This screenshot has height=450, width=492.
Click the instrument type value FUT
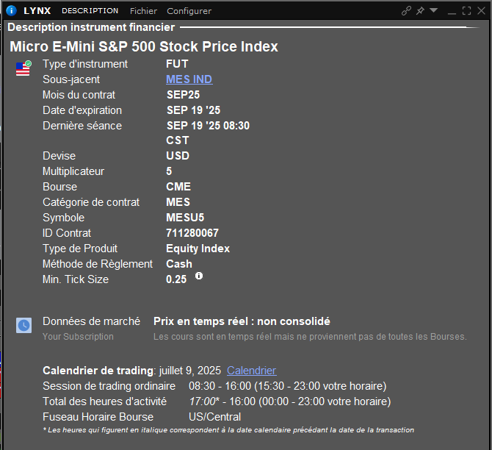point(177,64)
